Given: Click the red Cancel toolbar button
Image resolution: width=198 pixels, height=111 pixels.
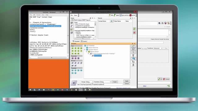Looking at the screenshot, I should (x=132, y=15).
